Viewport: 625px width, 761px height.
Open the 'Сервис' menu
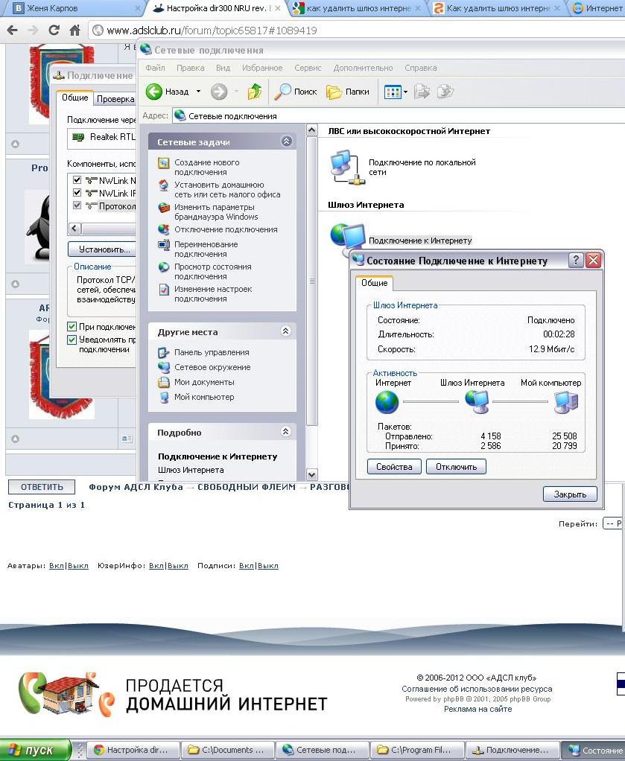tap(308, 68)
